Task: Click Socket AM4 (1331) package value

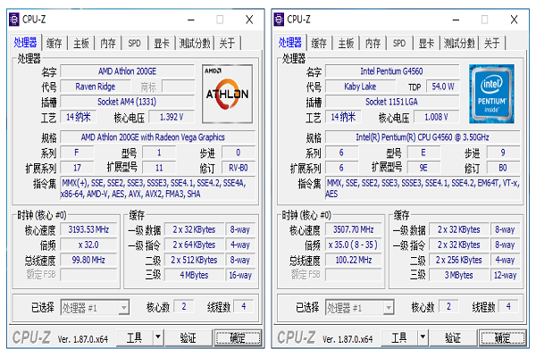Action: click(128, 102)
